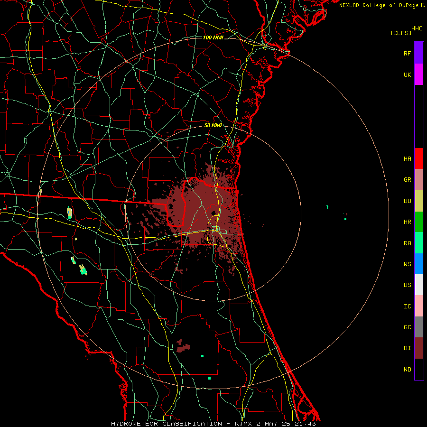Viewport: 427px width, 427px height.
Task: Select the GC gray legend swatch
Action: (x=419, y=327)
